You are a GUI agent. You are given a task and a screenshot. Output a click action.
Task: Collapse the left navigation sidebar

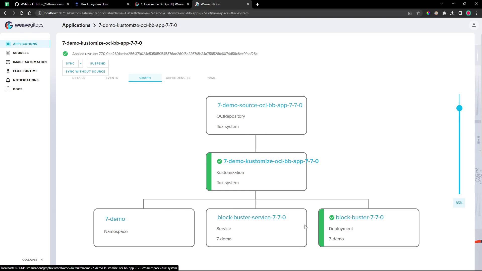click(32, 260)
